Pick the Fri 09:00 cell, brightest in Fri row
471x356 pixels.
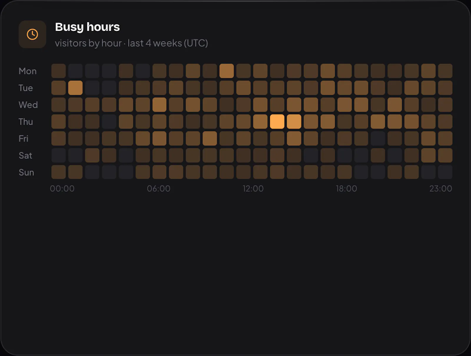point(210,139)
